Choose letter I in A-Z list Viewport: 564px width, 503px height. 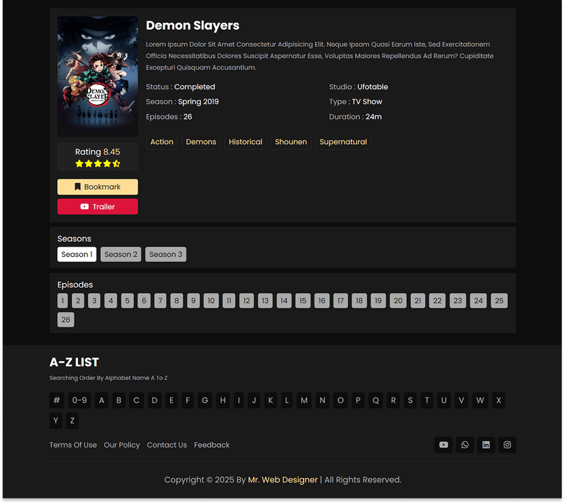[x=239, y=401]
